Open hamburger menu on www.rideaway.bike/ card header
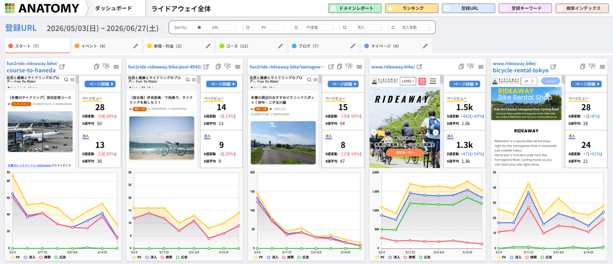This screenshot has width=613, height=264. coord(481,67)
